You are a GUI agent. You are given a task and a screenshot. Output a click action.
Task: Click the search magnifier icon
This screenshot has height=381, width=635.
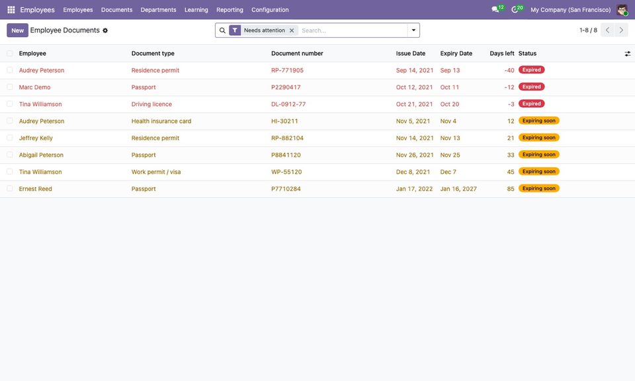(222, 30)
